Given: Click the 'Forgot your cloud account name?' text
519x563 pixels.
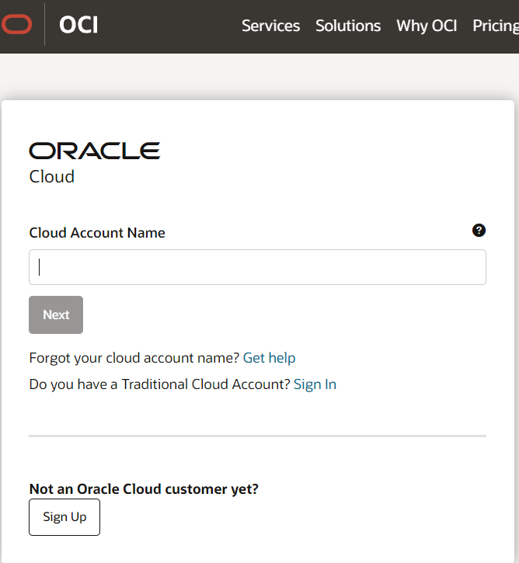Looking at the screenshot, I should [134, 358].
